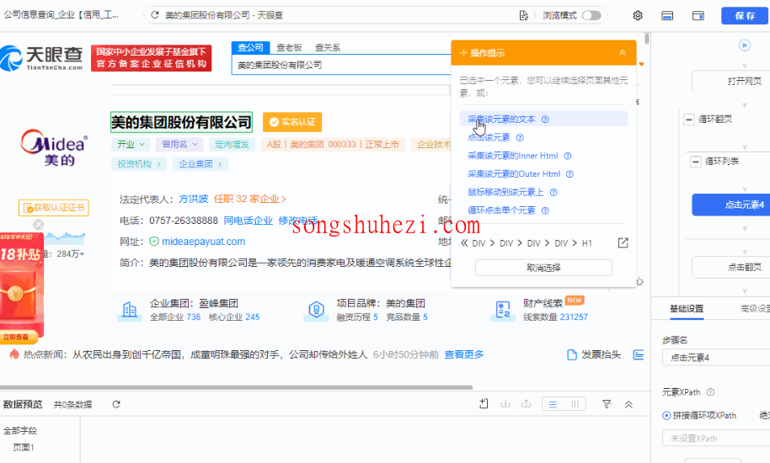Click the upload data icon in data preview

(x=527, y=404)
